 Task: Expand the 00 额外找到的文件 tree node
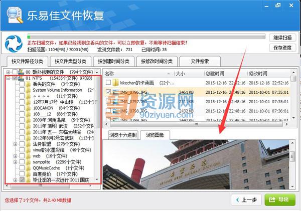[8, 72]
